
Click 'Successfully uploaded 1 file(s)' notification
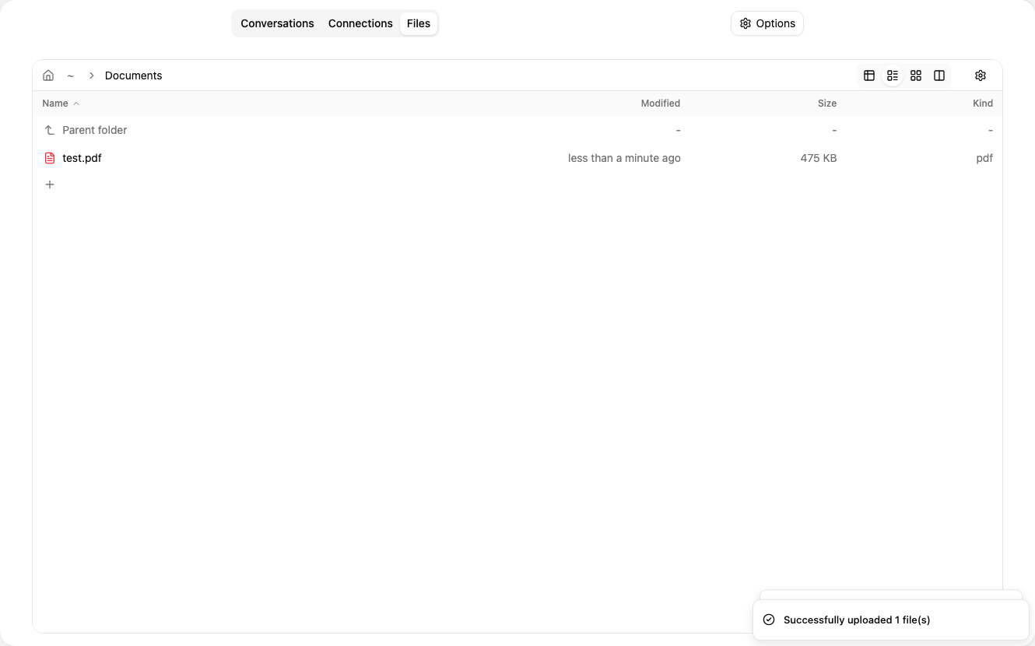pos(891,620)
